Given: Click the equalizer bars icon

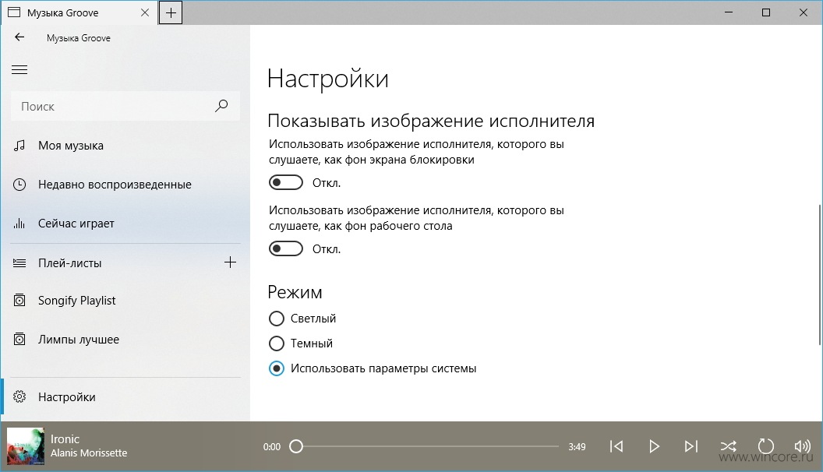Looking at the screenshot, I should 19,224.
